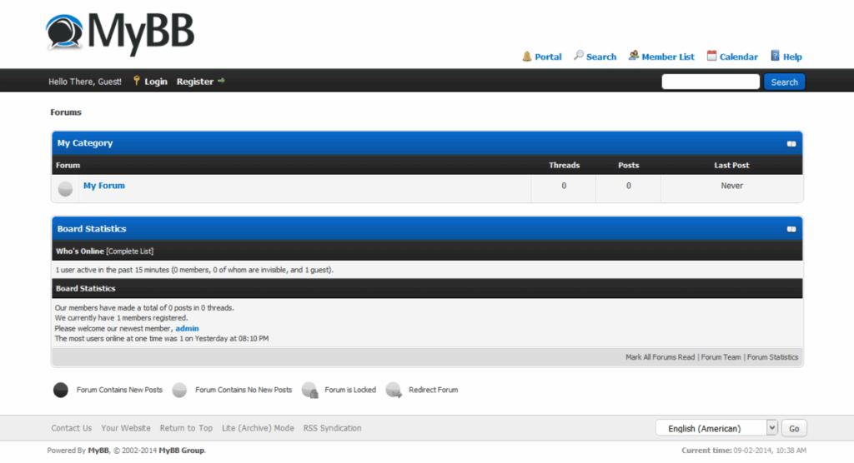Screen dimensions: 854x463
Task: Click the Login key icon
Action: pyautogui.click(x=136, y=81)
